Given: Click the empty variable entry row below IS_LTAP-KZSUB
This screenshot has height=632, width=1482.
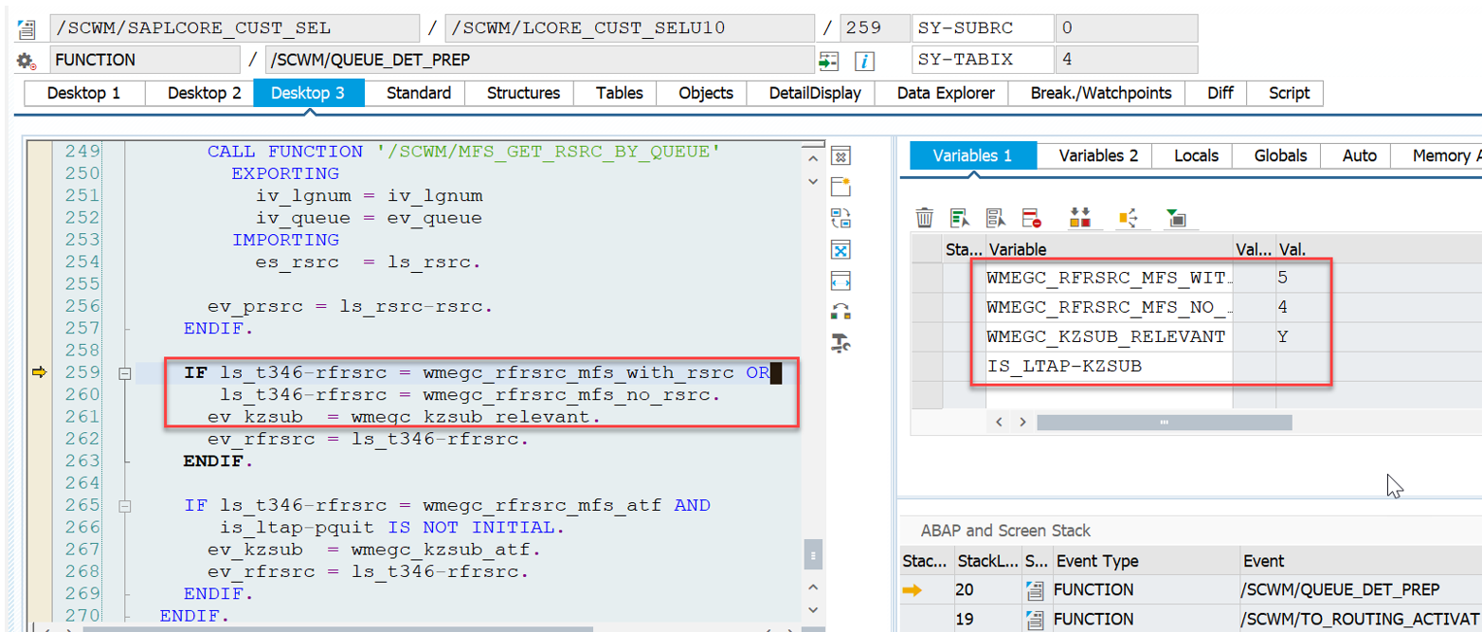Looking at the screenshot, I should [1109, 395].
